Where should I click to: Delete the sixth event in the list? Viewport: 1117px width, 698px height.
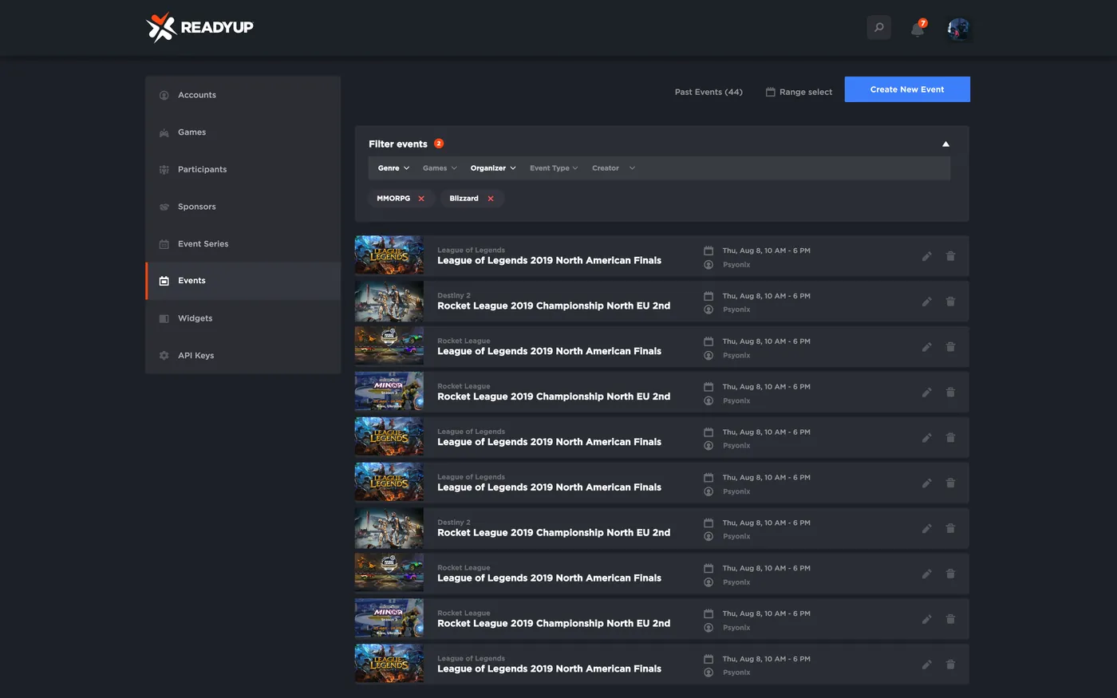click(x=950, y=483)
